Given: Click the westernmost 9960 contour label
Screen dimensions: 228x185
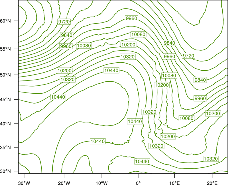Looking at the screenshot, I should pos(66,46).
